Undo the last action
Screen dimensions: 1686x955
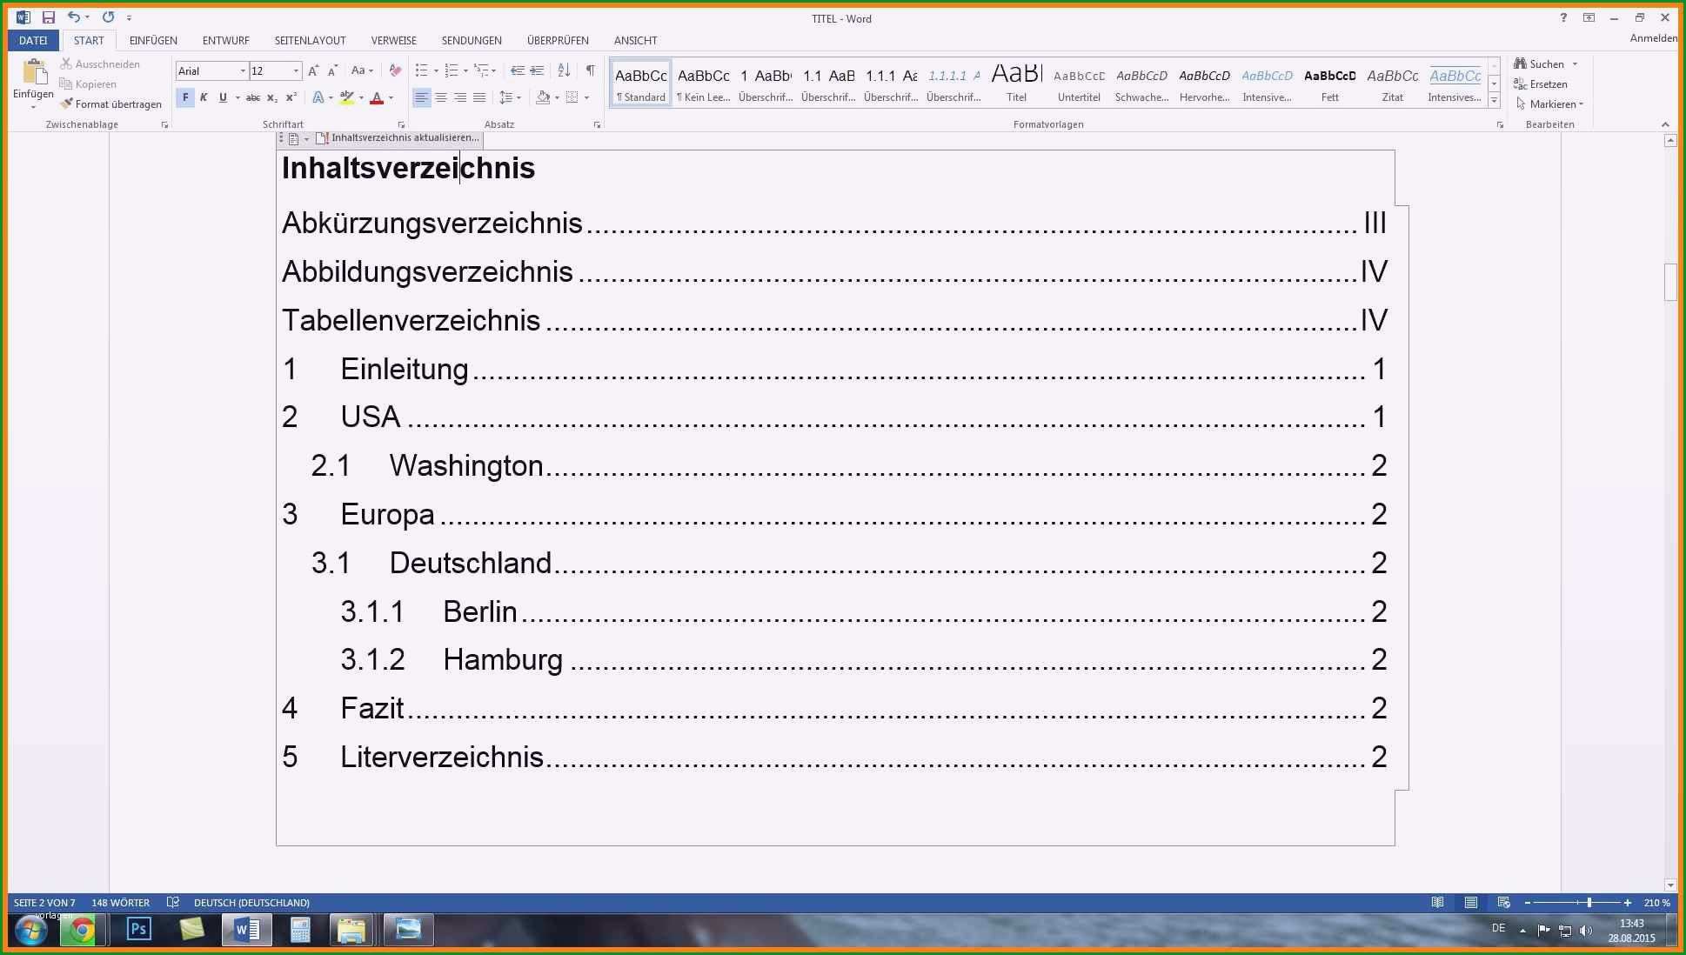click(x=74, y=17)
